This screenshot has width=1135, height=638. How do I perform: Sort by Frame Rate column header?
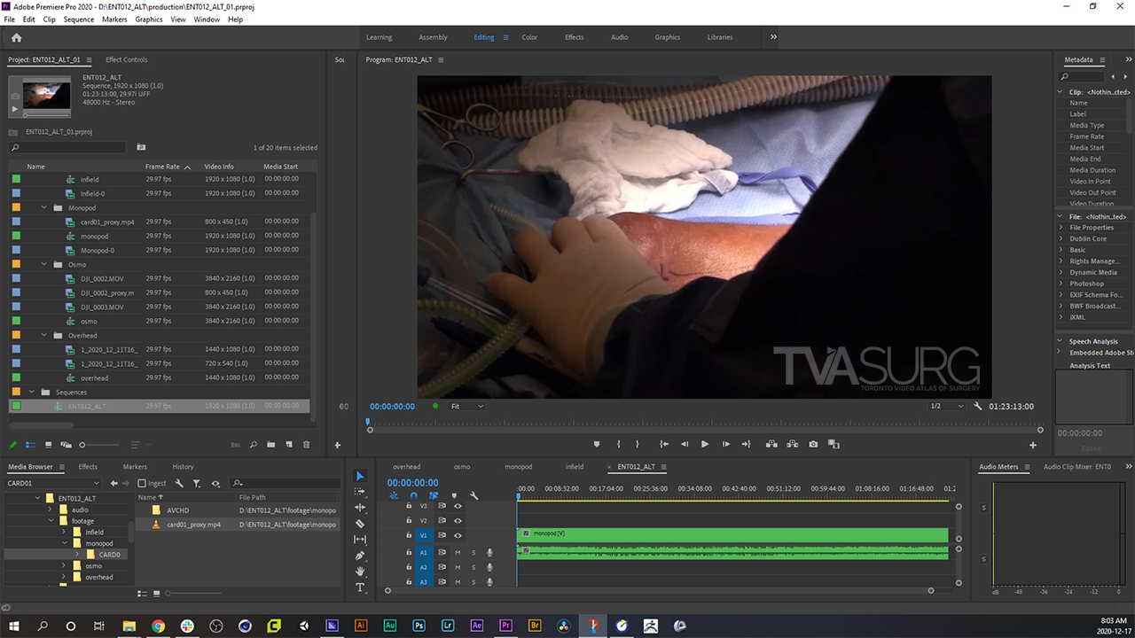pyautogui.click(x=162, y=167)
